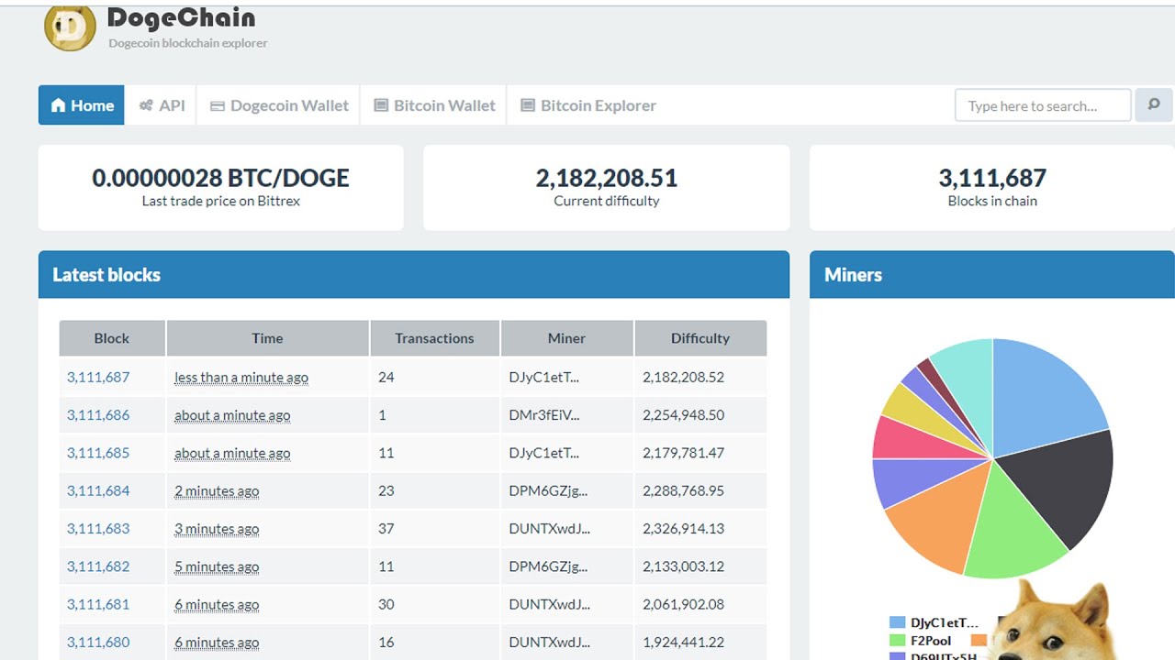
Task: Click the Block column header
Action: click(112, 338)
